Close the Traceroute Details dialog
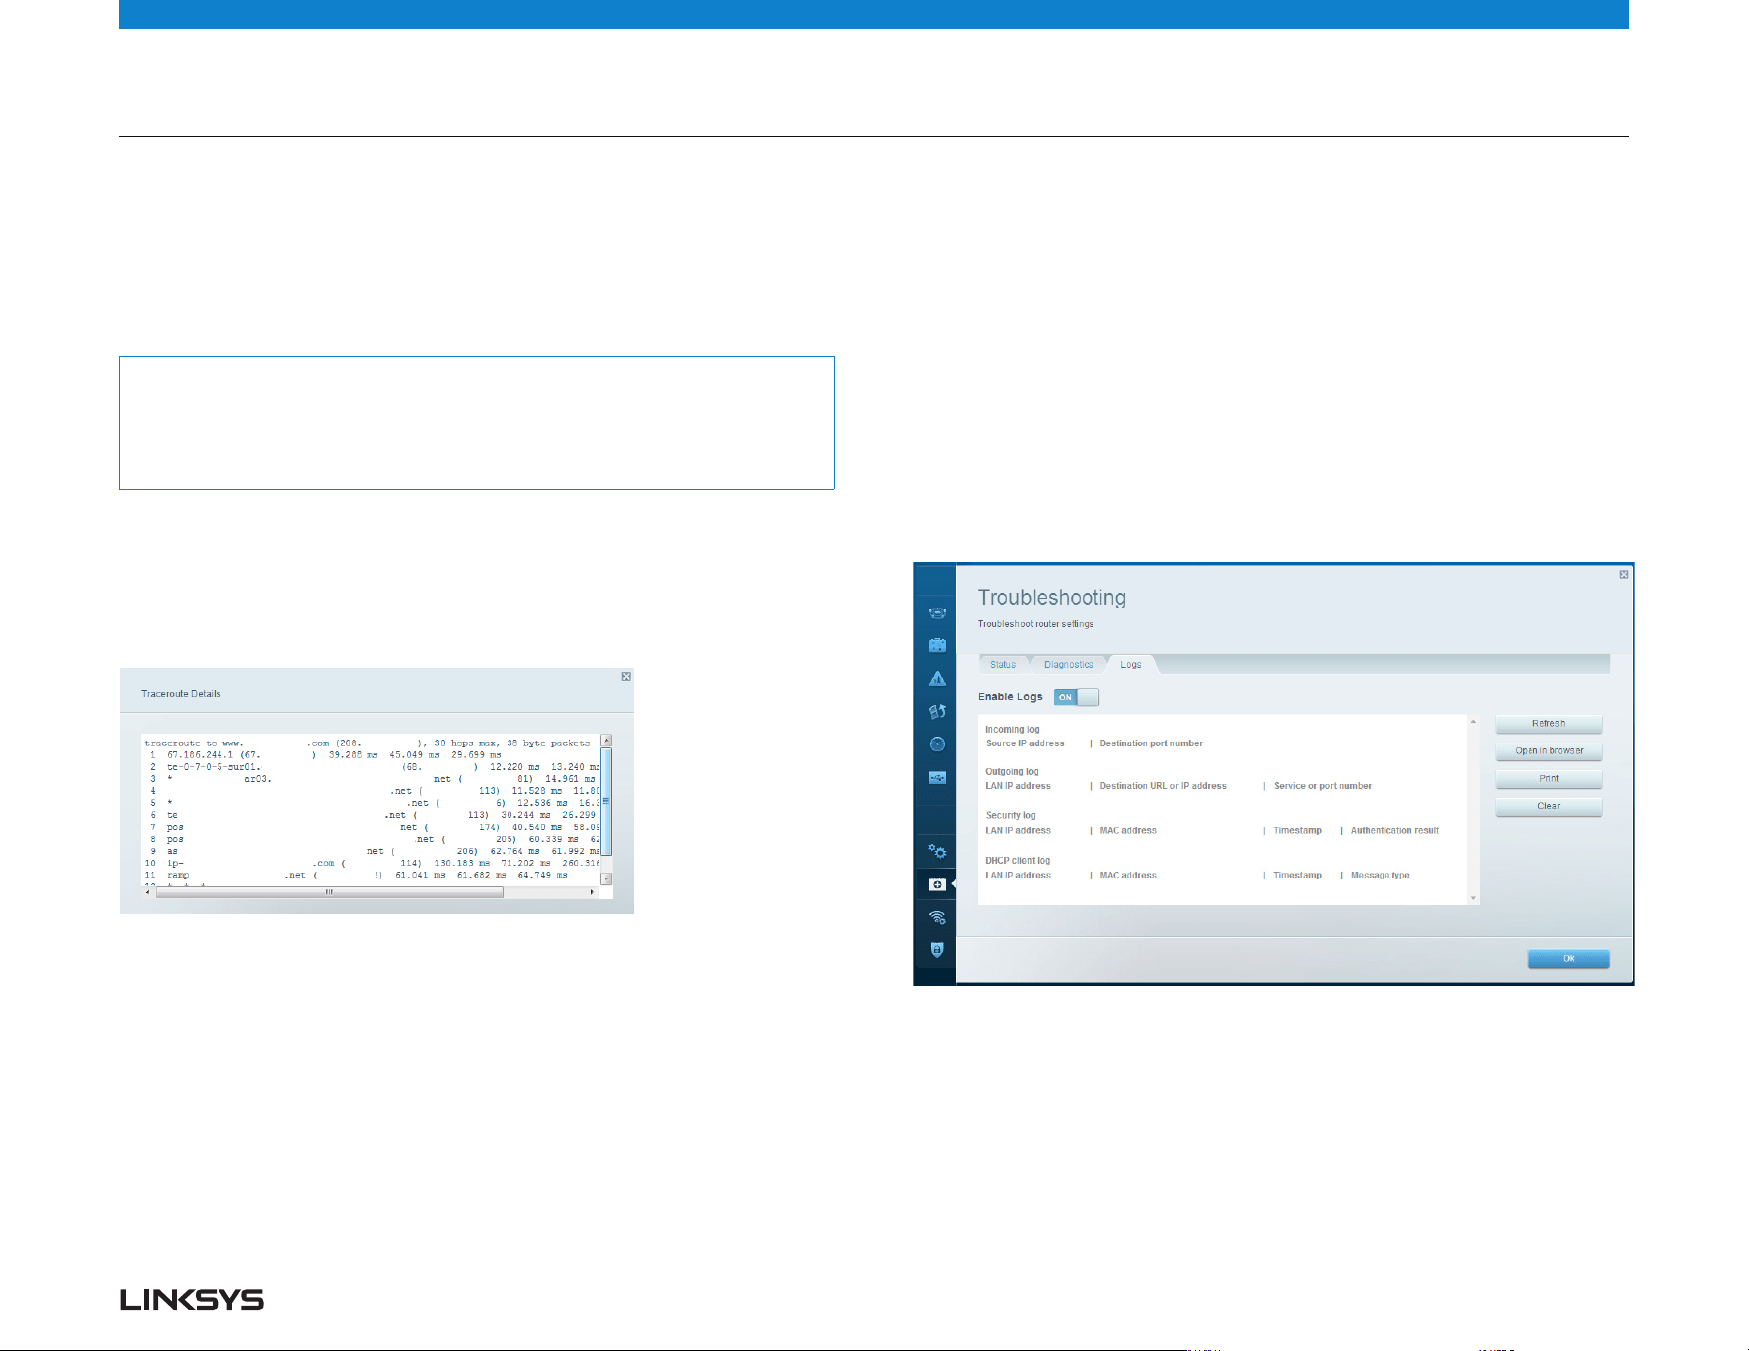Image resolution: width=1749 pixels, height=1351 pixels. click(626, 676)
